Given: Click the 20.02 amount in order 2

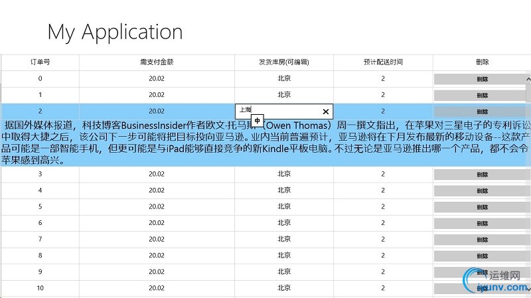Looking at the screenshot, I should click(157, 111).
